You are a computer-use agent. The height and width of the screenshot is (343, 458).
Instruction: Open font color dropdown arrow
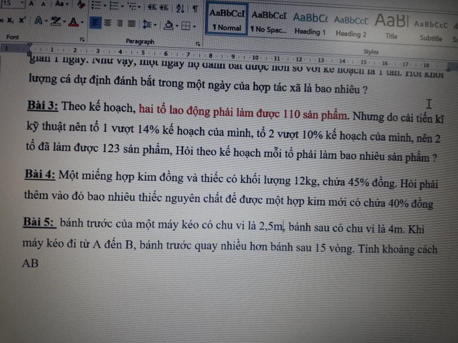click(x=82, y=22)
